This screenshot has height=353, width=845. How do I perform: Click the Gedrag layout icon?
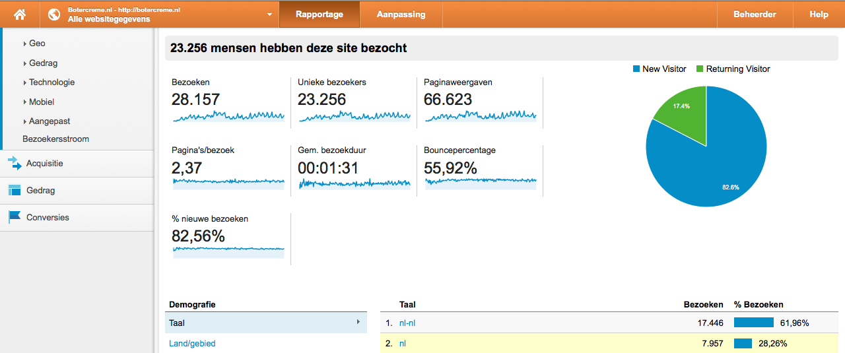pos(15,190)
